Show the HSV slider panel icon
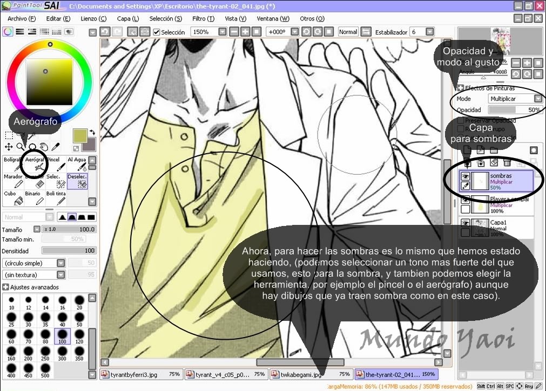 (x=32, y=32)
